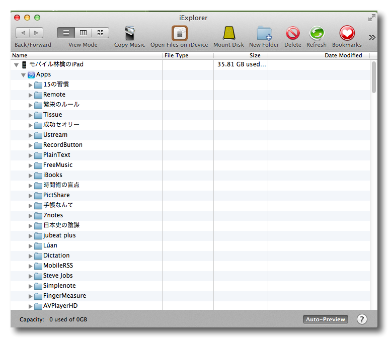Collapse the モバイル林檎のiPad device node
Viewport: 388px width, 338px height.
16,65
